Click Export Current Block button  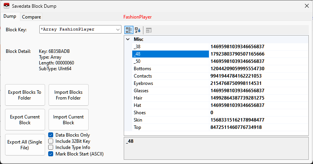pyautogui.click(x=25, y=120)
